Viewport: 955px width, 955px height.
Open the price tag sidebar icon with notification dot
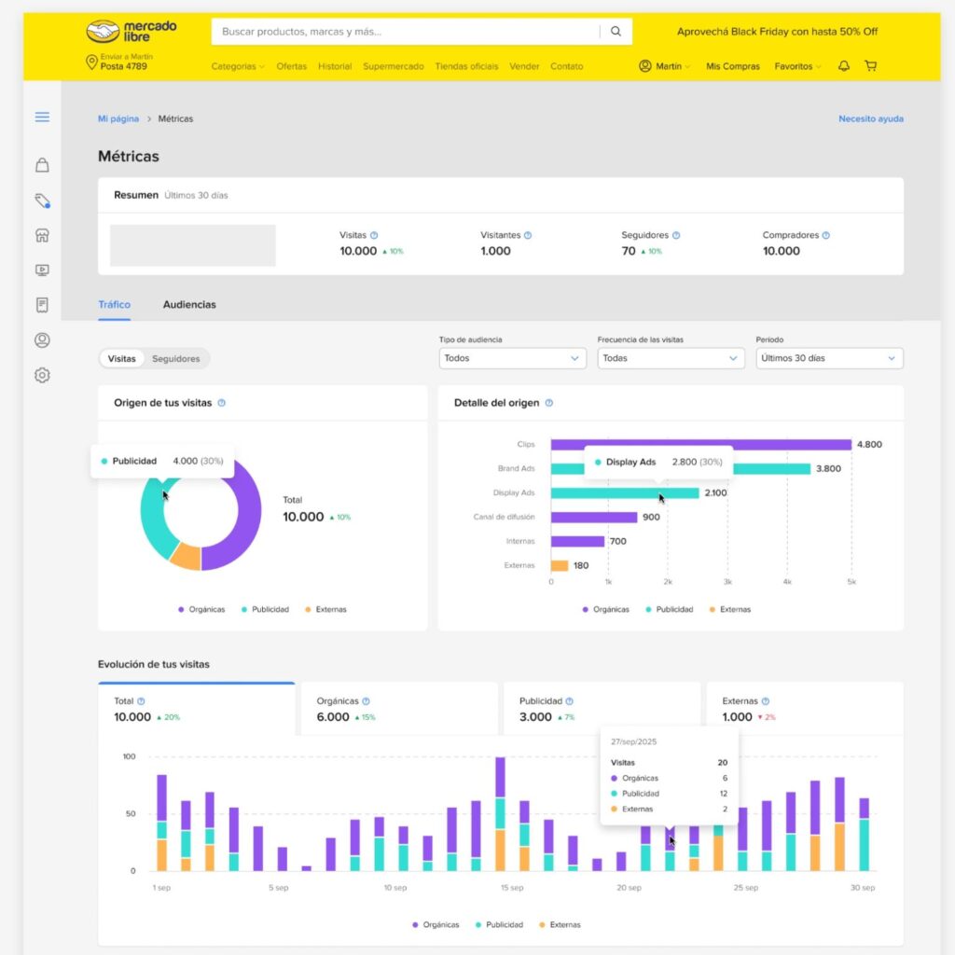click(41, 200)
